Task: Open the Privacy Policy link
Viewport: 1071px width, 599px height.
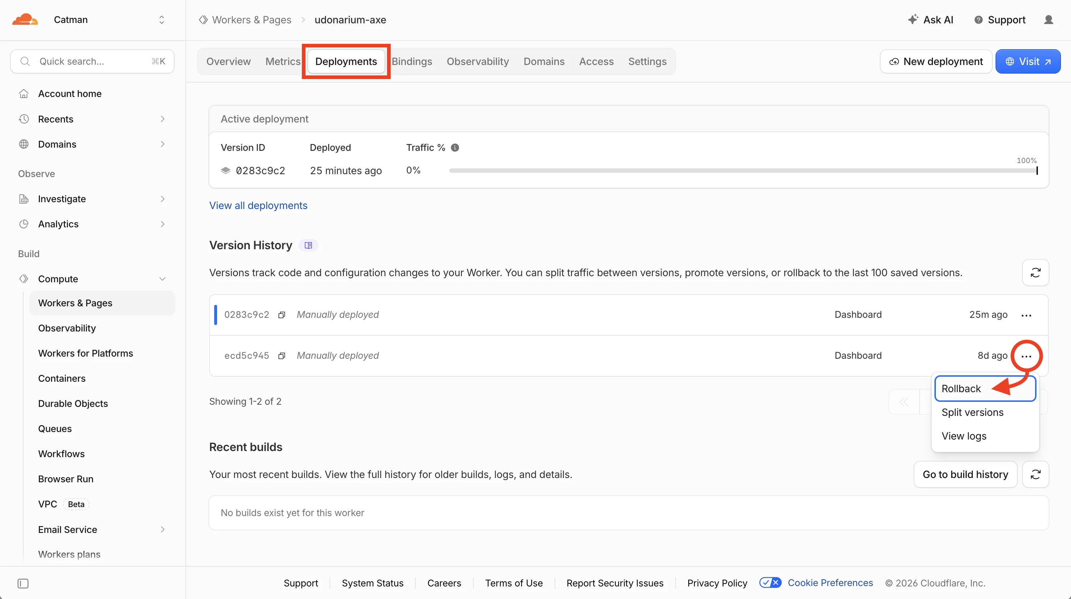Action: tap(717, 583)
